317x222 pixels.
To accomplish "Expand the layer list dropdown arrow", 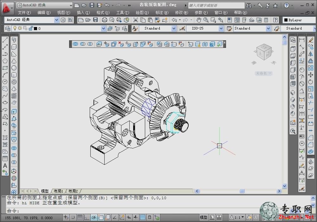I will click(103, 29).
